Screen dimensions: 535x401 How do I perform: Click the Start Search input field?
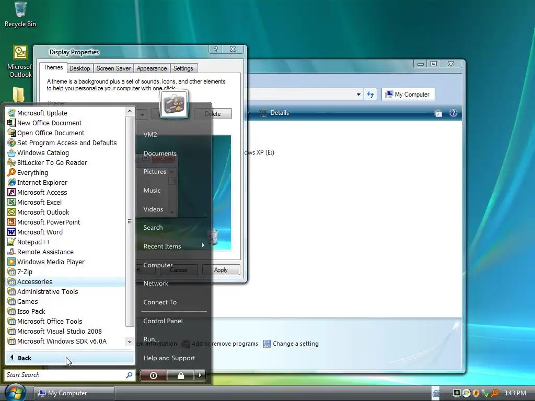[65, 375]
